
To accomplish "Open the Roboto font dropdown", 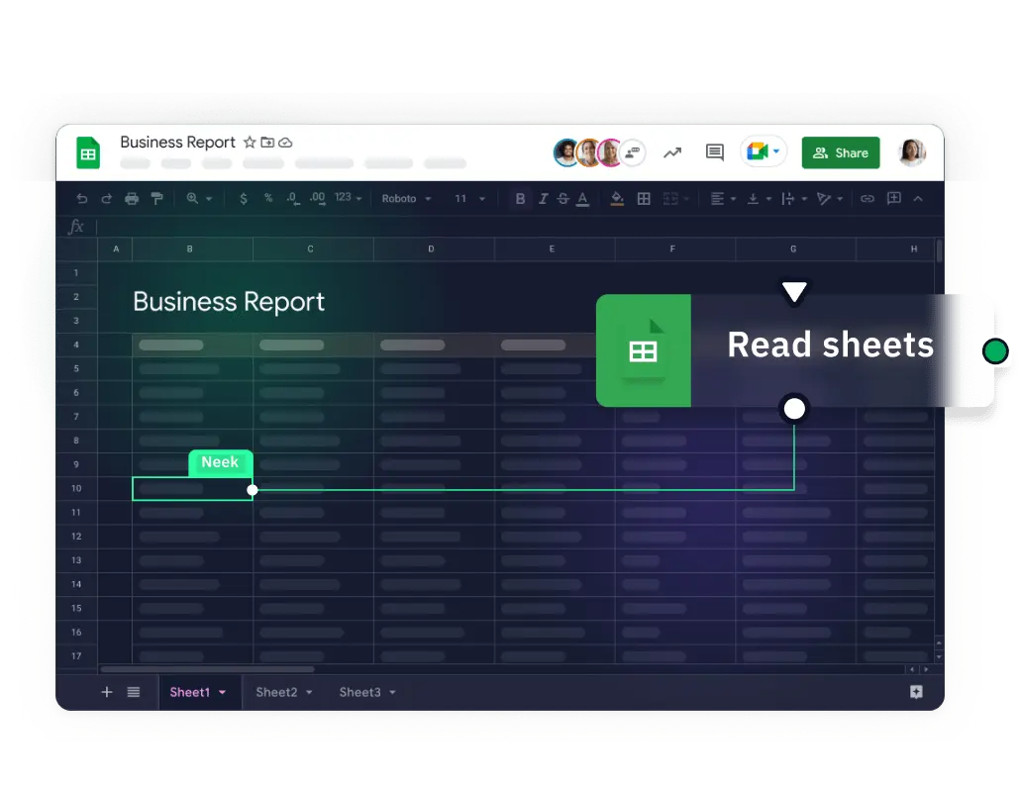I will tap(407, 199).
